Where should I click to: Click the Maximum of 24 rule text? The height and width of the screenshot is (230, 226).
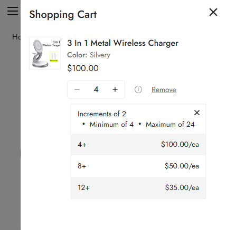tap(170, 124)
